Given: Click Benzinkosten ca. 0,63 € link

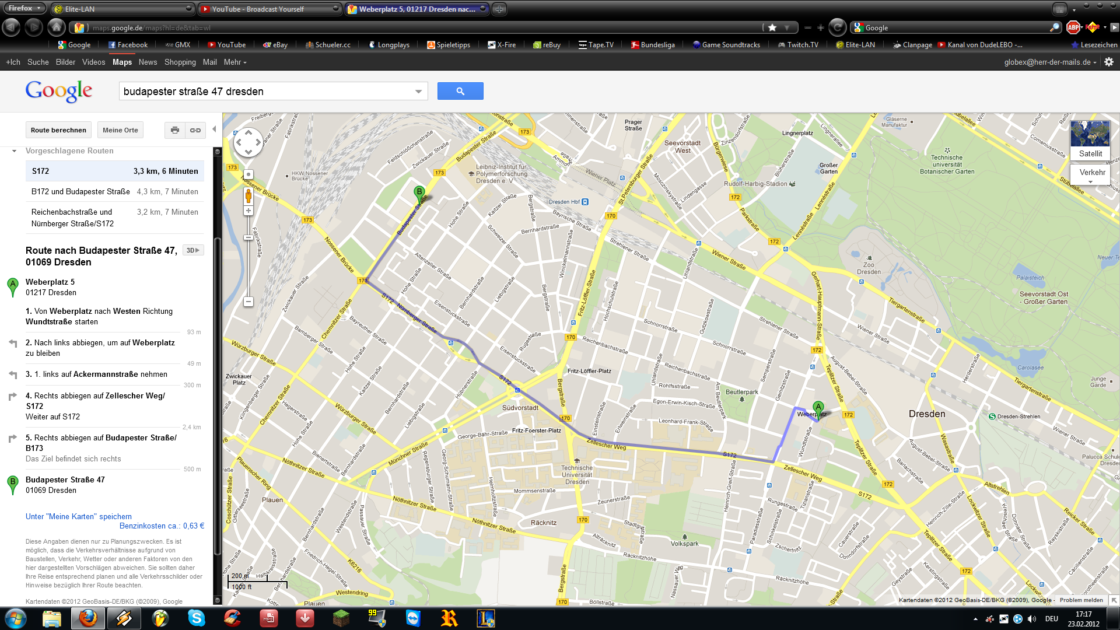Looking at the screenshot, I should point(162,526).
